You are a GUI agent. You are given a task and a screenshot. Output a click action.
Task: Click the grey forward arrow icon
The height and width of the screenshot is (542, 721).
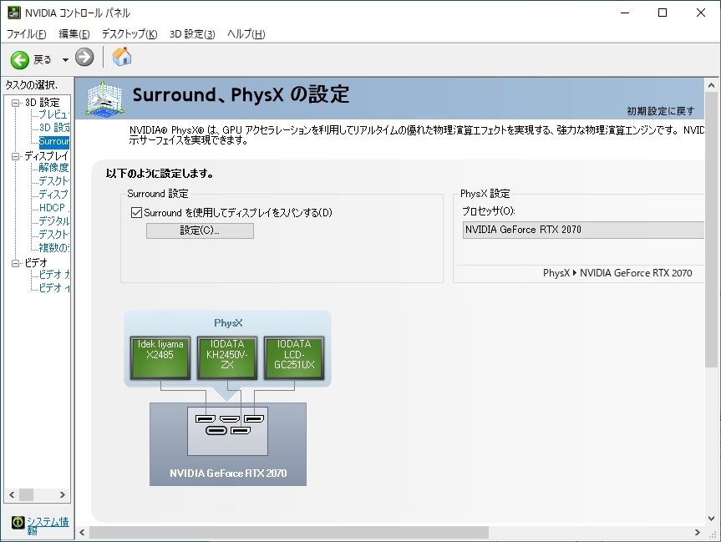84,58
